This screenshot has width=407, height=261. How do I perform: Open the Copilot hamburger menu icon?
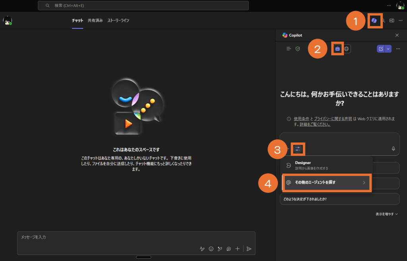(289, 49)
